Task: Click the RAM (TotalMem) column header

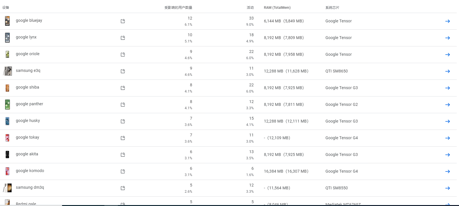Action: pos(277,8)
